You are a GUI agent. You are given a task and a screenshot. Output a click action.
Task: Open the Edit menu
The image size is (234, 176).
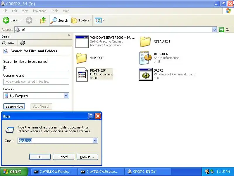point(14,11)
